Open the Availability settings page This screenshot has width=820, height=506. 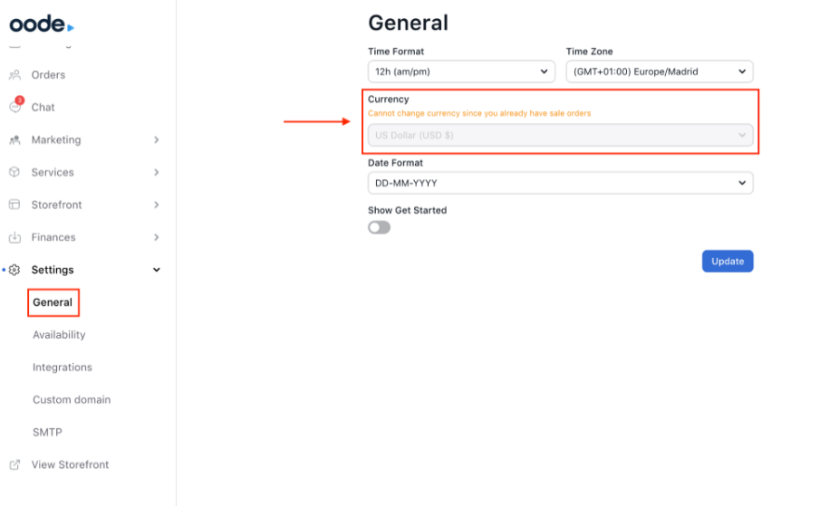click(59, 335)
